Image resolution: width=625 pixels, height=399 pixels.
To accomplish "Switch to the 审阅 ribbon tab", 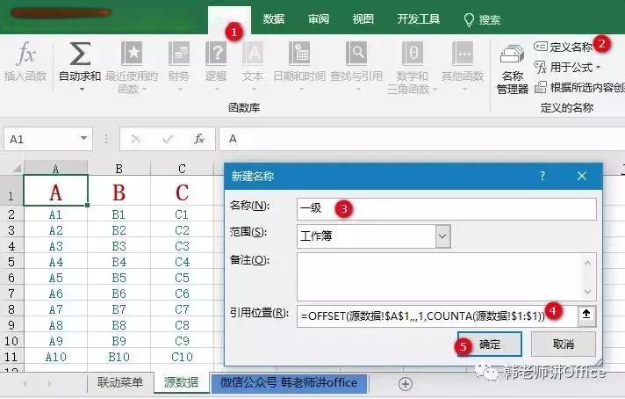I will pos(319,18).
